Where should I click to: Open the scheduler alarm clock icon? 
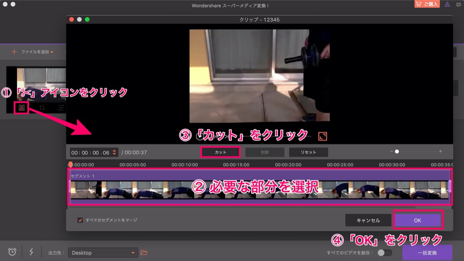point(12,252)
